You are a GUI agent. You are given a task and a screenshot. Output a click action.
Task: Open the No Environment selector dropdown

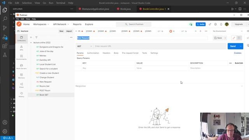coord(228,31)
